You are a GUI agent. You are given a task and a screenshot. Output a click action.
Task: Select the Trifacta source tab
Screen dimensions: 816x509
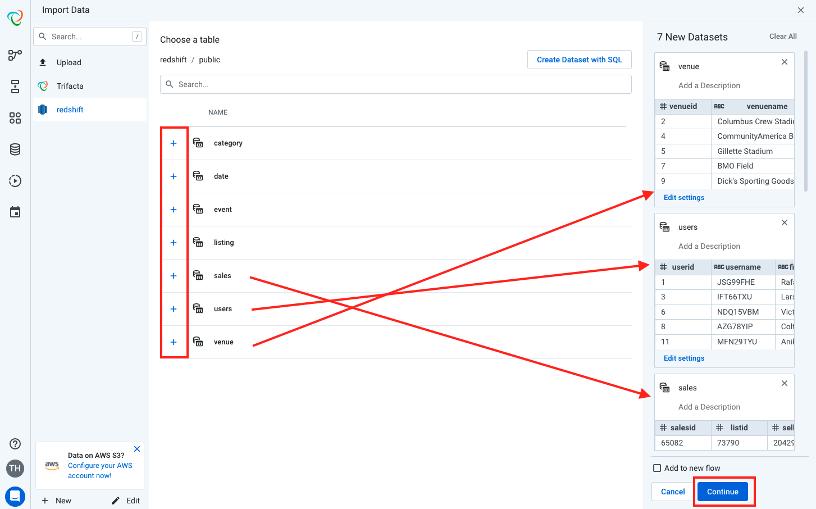pos(69,86)
